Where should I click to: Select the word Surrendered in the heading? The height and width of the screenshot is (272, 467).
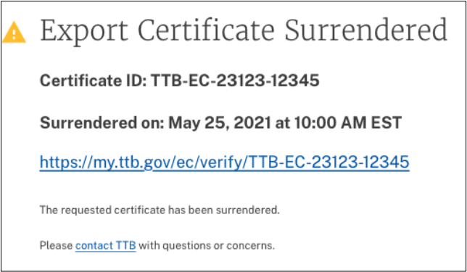[x=366, y=30]
